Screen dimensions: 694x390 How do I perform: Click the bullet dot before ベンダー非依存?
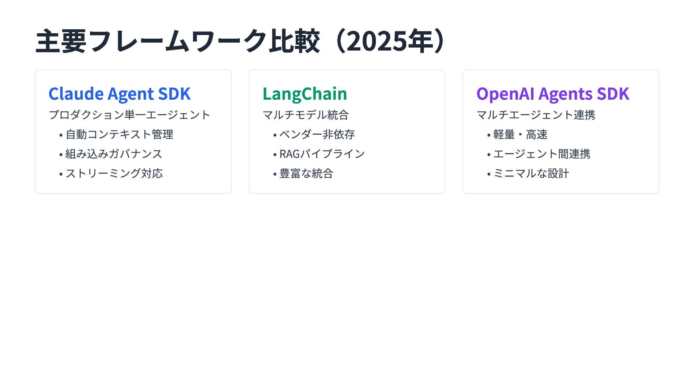275,135
